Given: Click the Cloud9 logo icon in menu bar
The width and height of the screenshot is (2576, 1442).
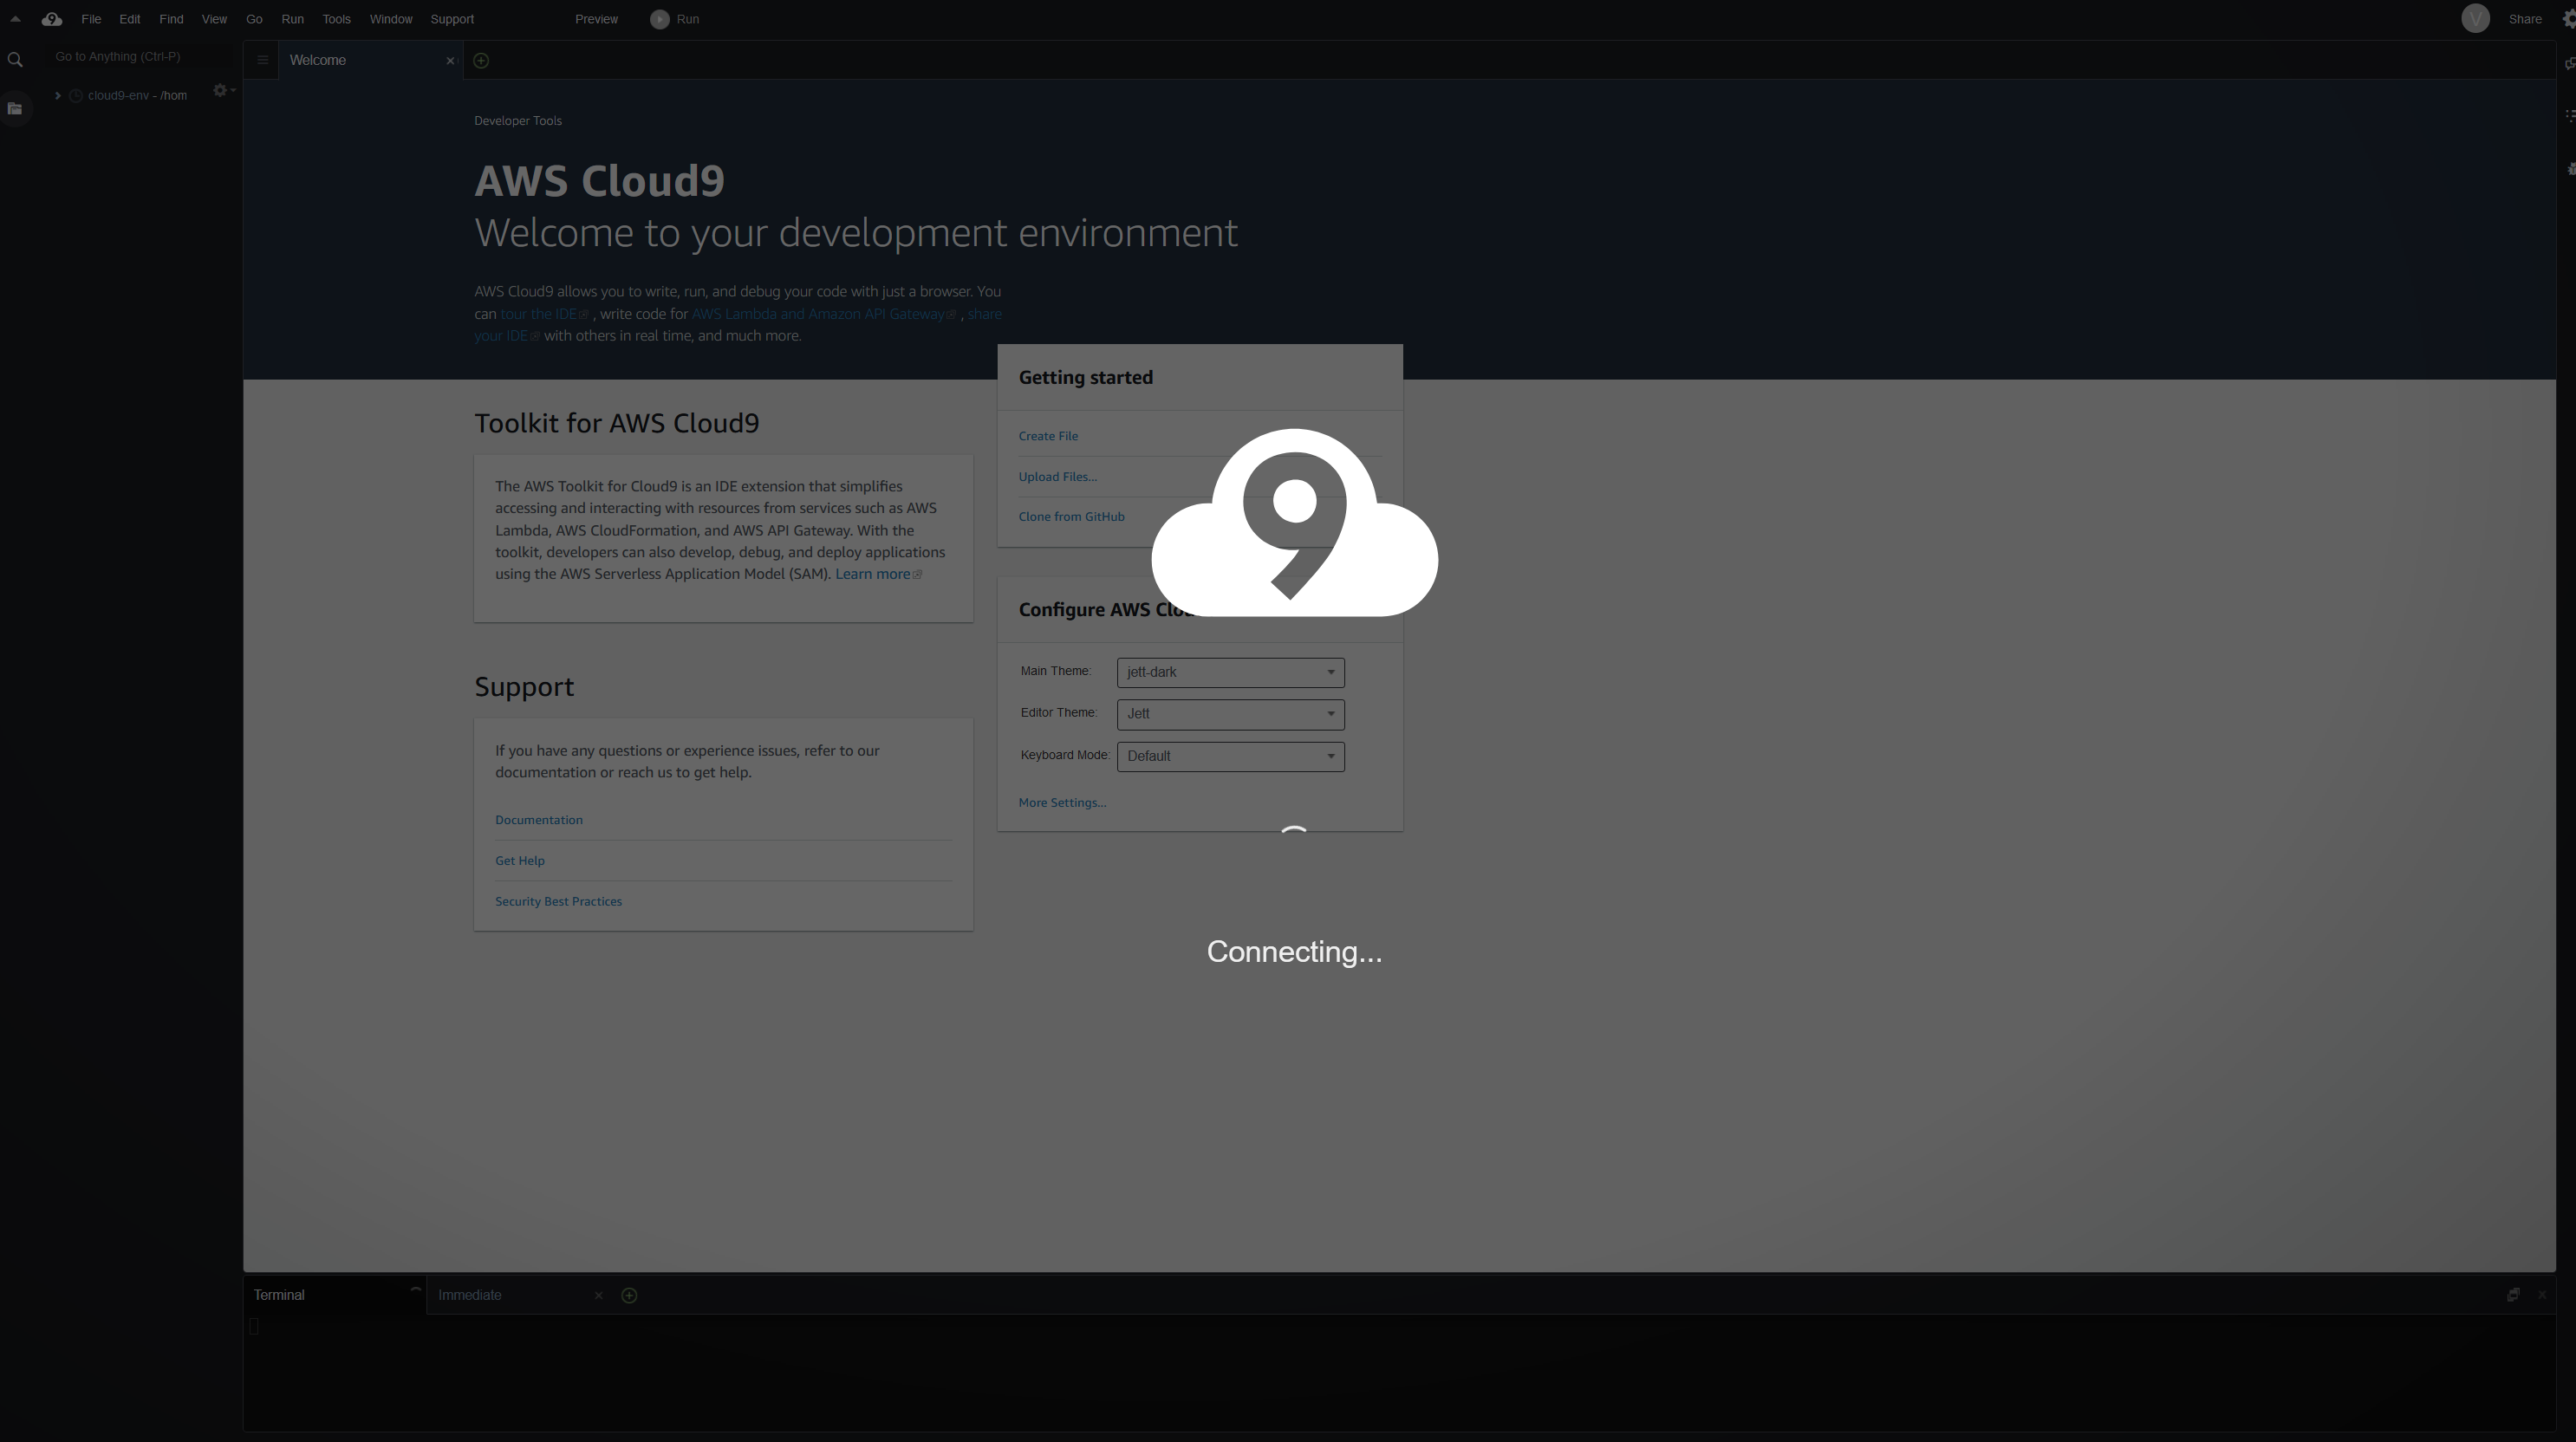Looking at the screenshot, I should click(52, 19).
